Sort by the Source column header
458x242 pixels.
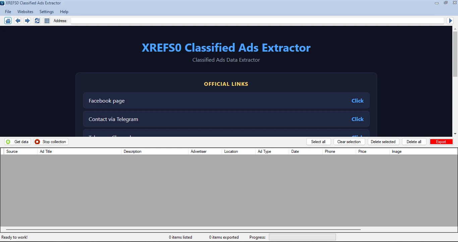20,152
